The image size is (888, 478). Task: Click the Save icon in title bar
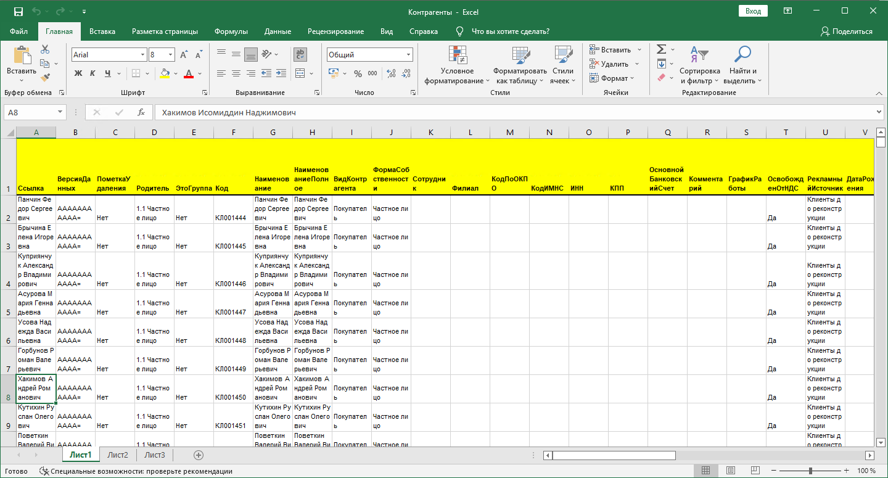18,12
